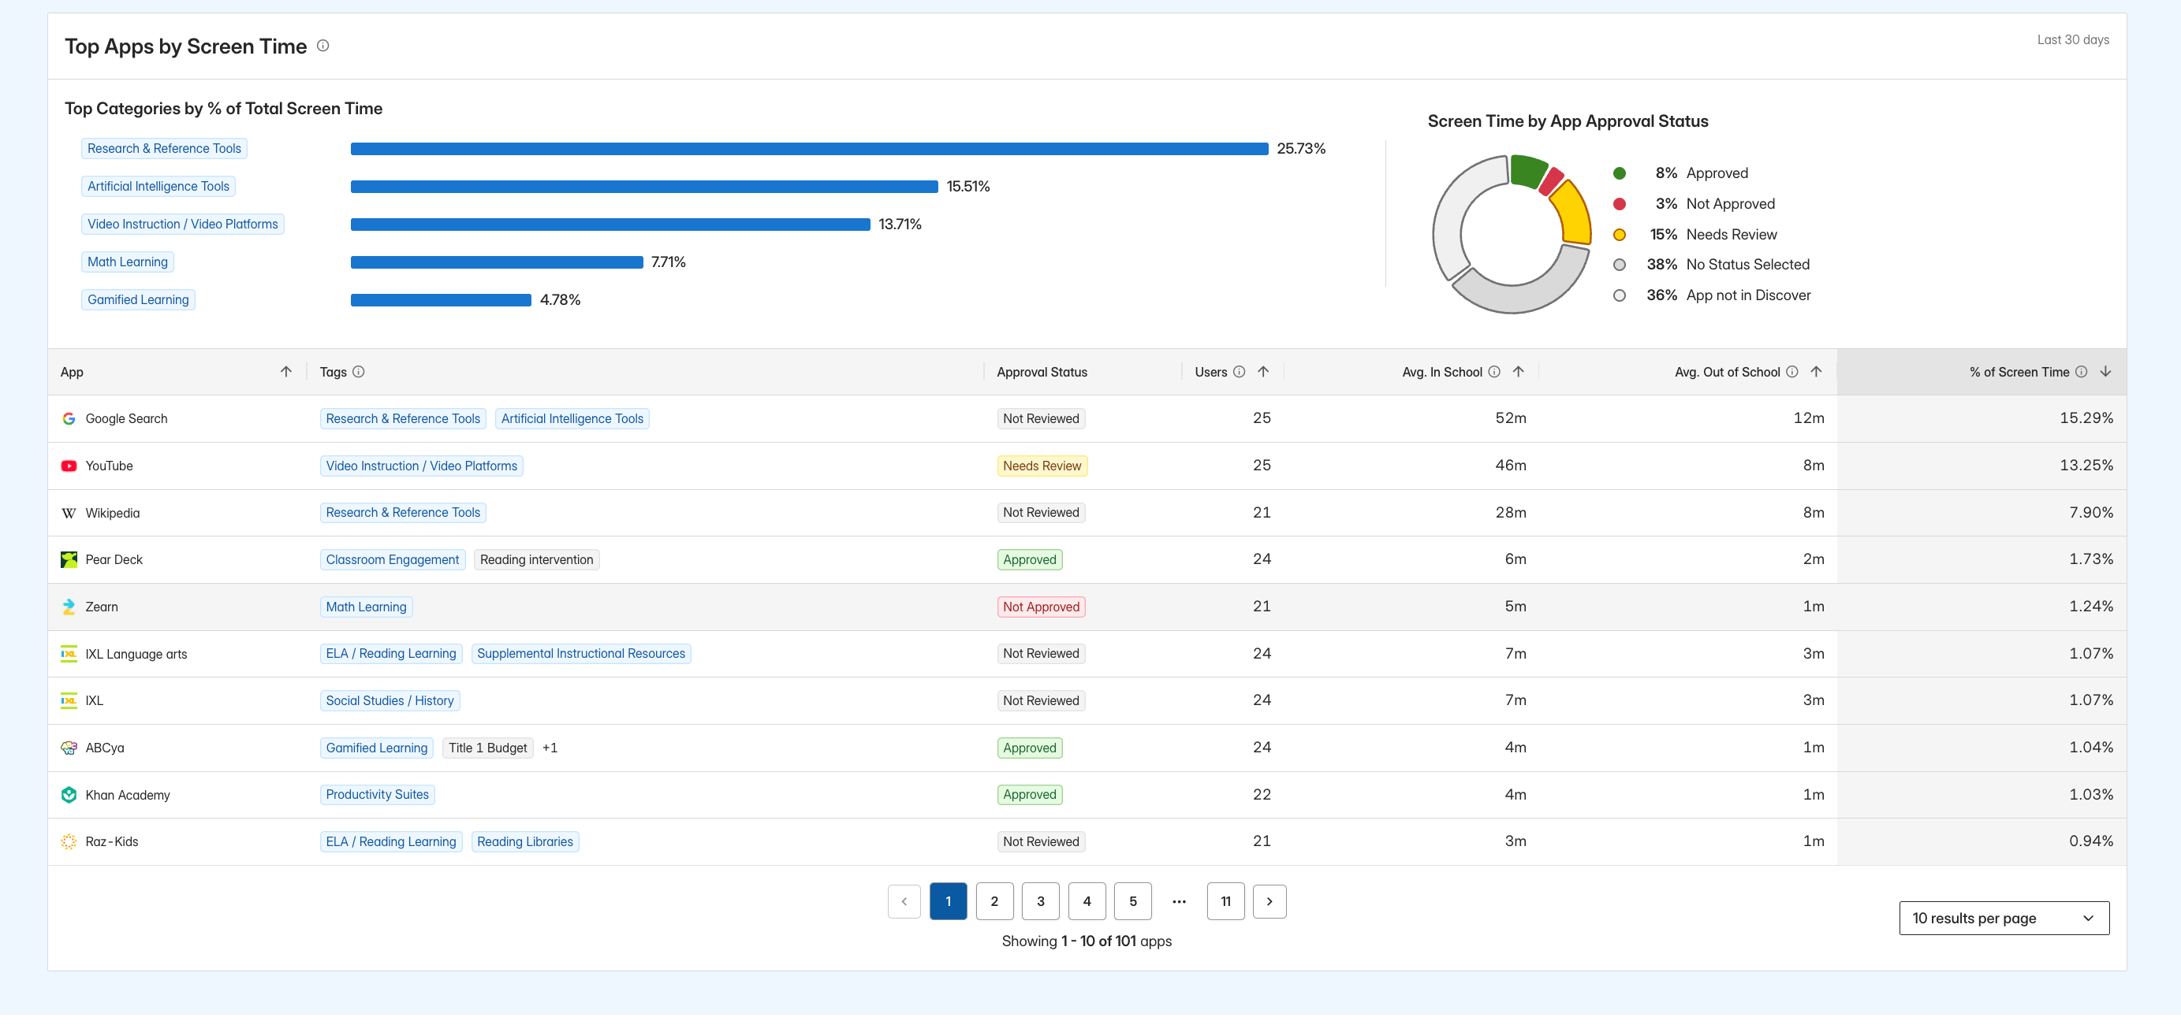This screenshot has width=2181, height=1032.
Task: Click the YouTube app icon
Action: click(x=69, y=466)
